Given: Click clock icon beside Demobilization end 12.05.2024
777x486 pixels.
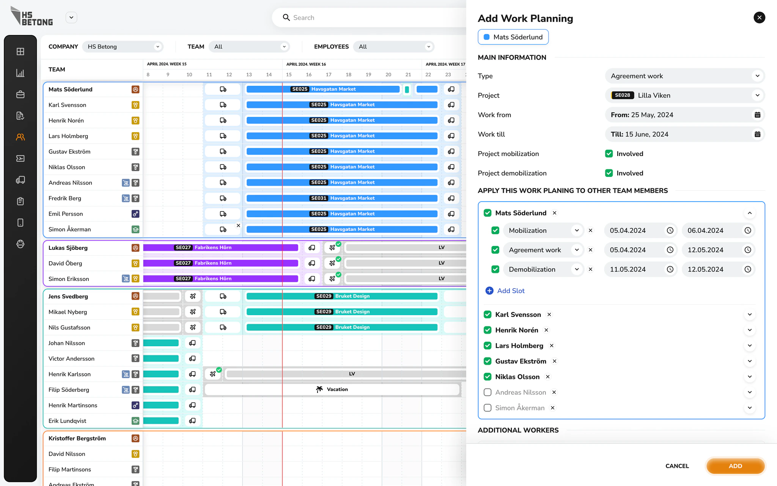Looking at the screenshot, I should 747,269.
